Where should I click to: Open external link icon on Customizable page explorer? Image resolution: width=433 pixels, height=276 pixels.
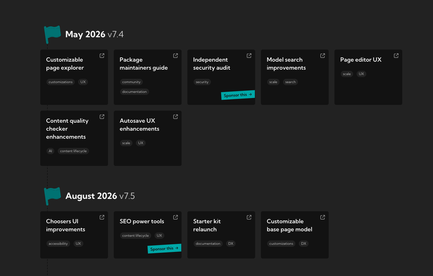102,55
